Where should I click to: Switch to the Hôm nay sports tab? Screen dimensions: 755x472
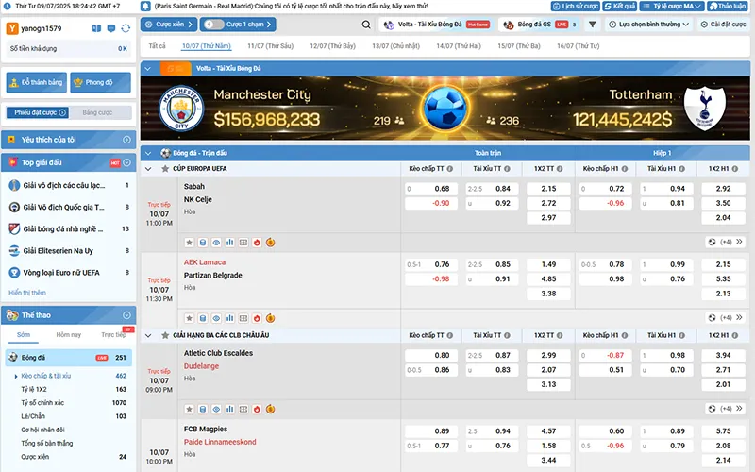click(68, 334)
